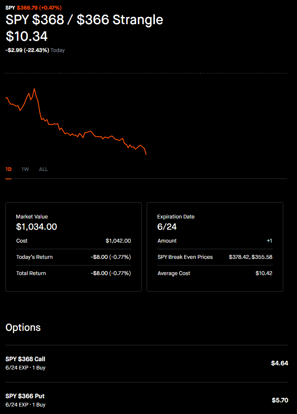This screenshot has width=297, height=414.
Task: Click Total Return value
Action: click(x=111, y=273)
